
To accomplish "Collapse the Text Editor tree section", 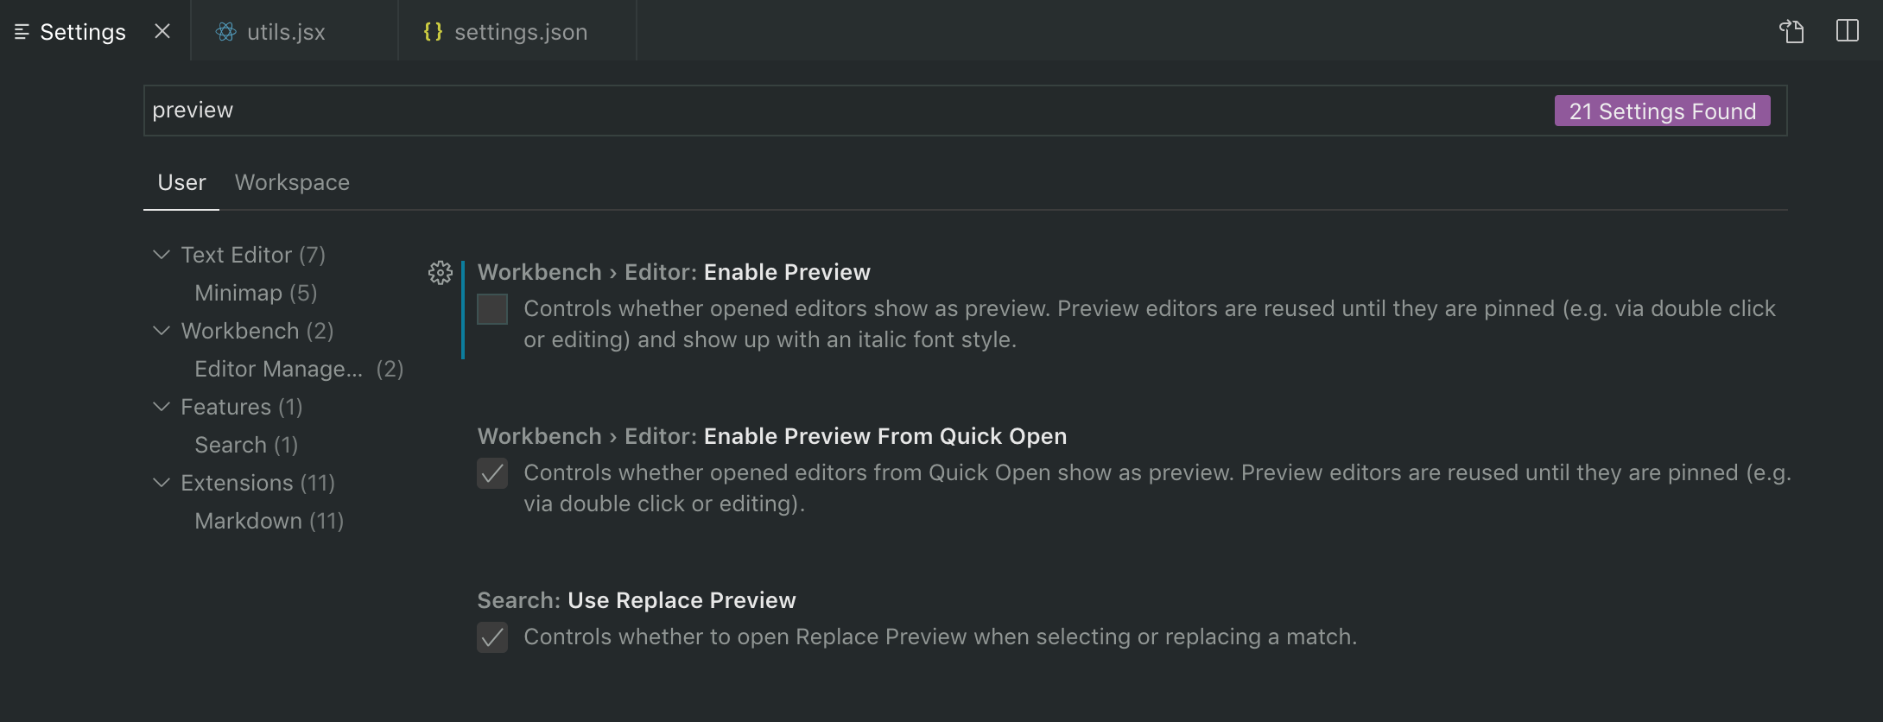I will (x=162, y=254).
